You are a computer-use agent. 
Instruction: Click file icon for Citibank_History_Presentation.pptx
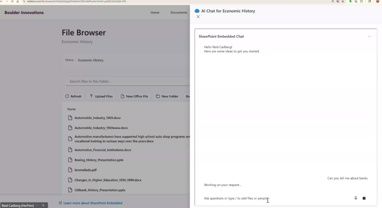[x=70, y=190]
